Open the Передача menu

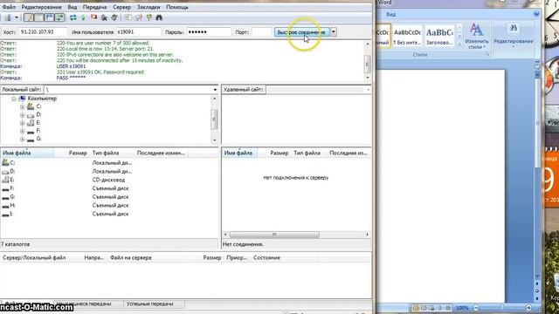pyautogui.click(x=95, y=7)
